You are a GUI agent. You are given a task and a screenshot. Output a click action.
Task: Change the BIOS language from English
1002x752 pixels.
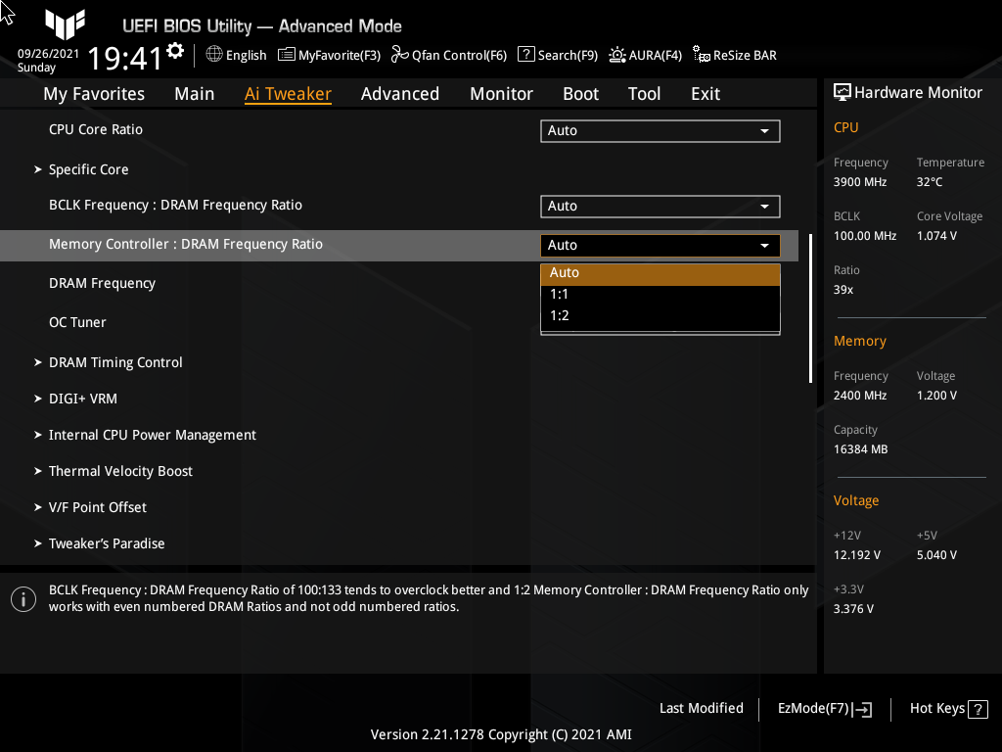[235, 55]
